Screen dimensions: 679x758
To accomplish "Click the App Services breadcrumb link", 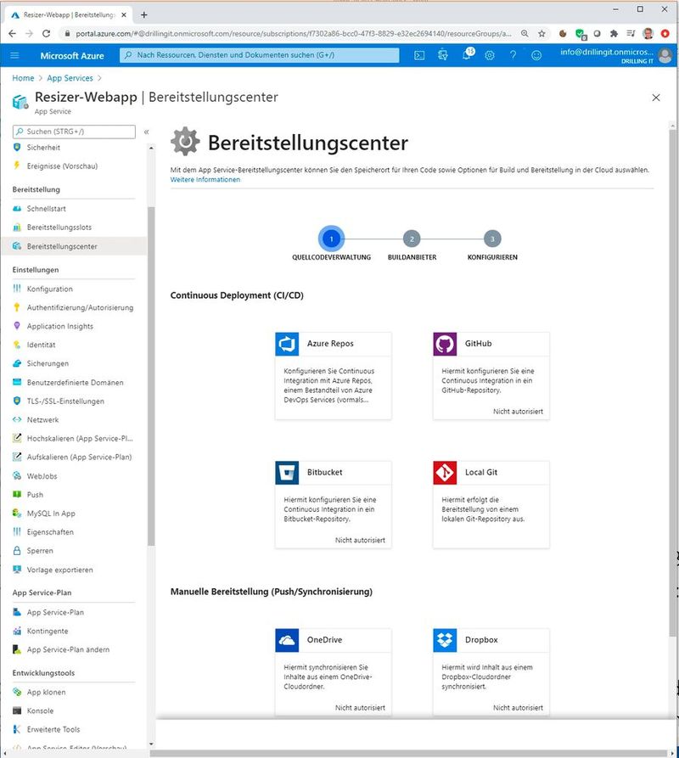I will [70, 78].
